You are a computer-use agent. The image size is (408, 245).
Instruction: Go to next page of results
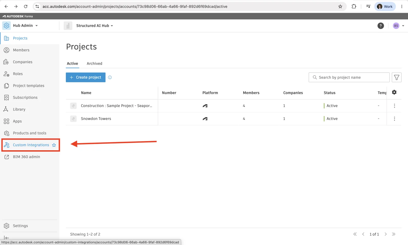386,234
